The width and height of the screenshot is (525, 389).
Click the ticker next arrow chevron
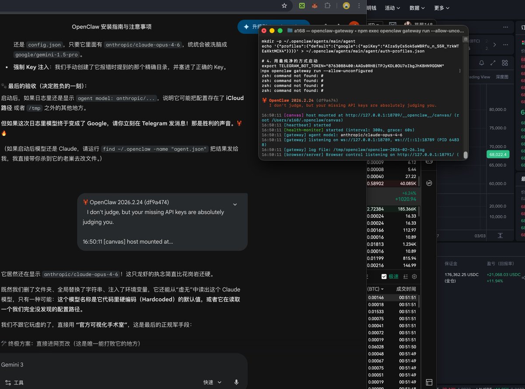coord(495,45)
